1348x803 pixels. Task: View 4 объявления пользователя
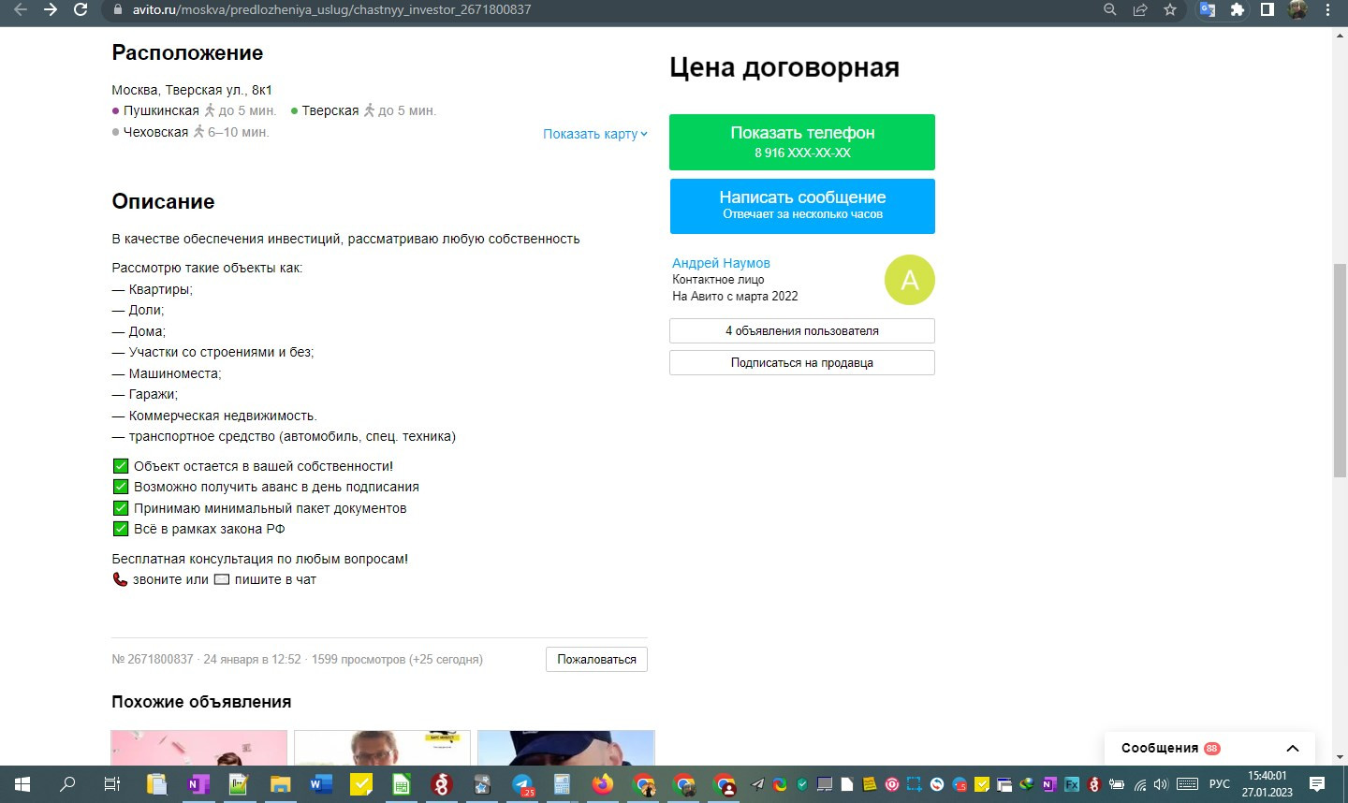[802, 330]
